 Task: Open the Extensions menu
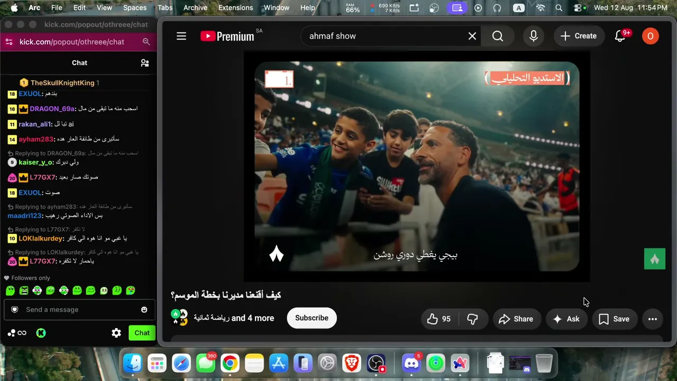(235, 8)
